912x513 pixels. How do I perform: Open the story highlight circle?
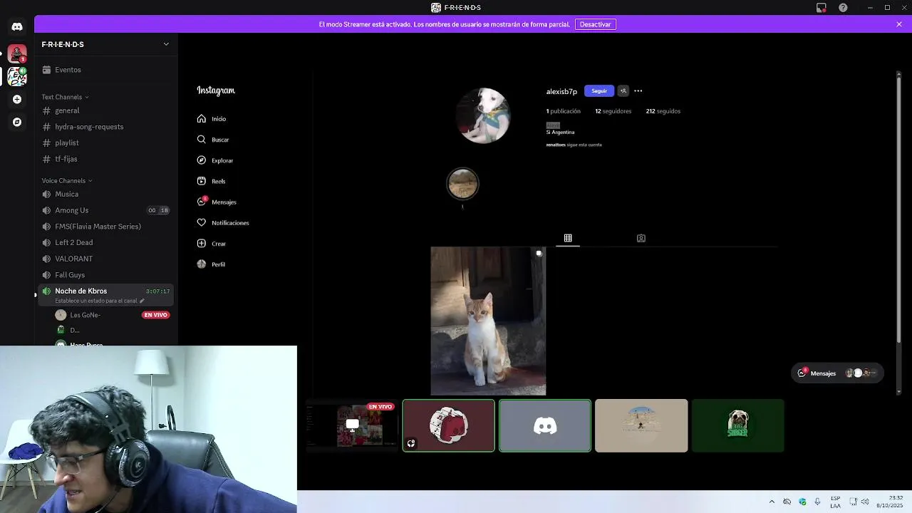click(x=462, y=184)
